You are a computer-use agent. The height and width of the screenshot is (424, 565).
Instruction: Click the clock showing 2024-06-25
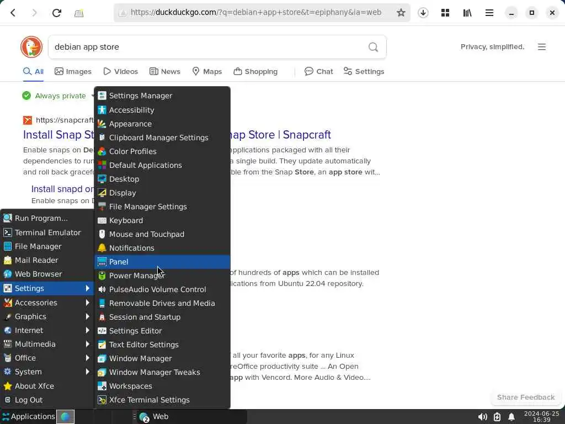pos(541,416)
